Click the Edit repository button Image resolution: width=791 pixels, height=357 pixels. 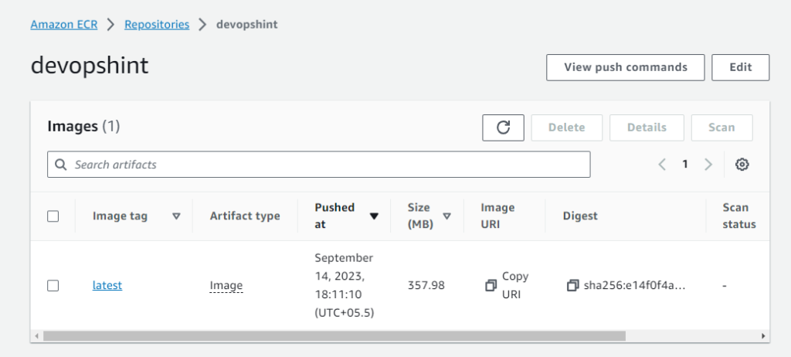point(741,68)
